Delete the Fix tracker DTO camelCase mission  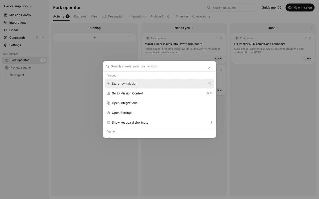point(310,38)
